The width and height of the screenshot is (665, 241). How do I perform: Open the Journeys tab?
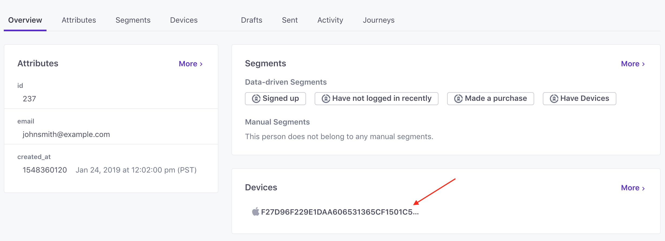[x=378, y=20]
